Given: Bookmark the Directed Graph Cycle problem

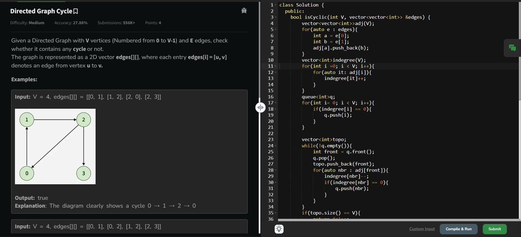Looking at the screenshot, I should [x=76, y=11].
